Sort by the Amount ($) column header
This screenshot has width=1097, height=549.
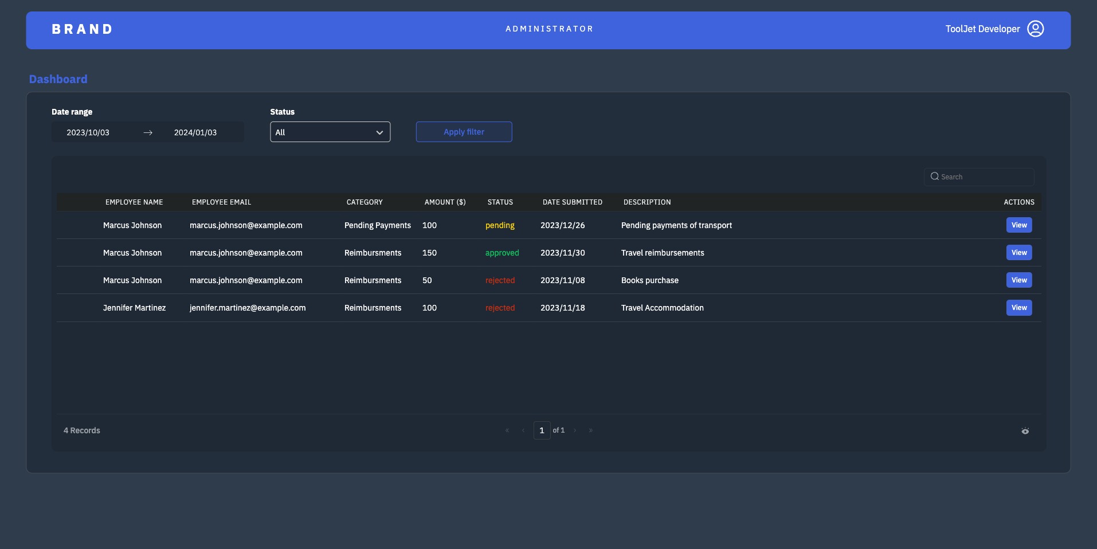tap(445, 202)
